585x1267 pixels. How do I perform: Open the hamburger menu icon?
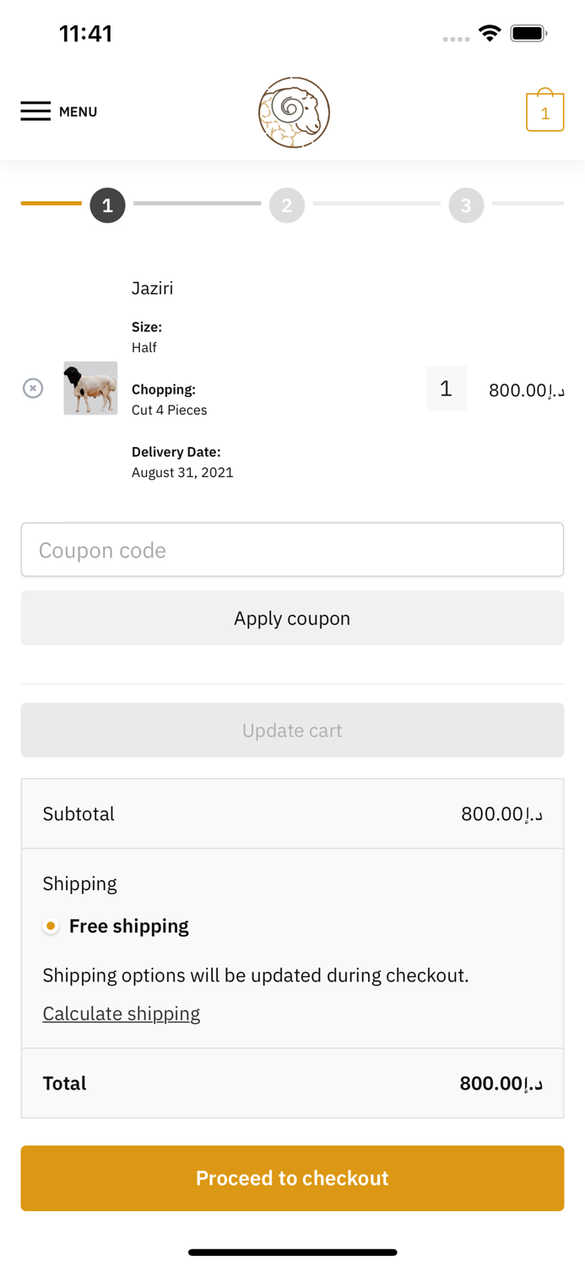coord(35,111)
